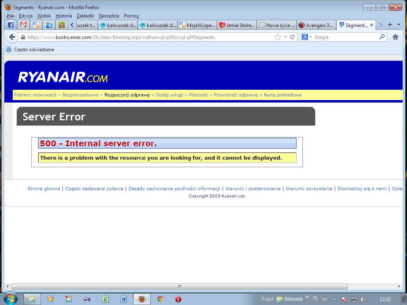Open a new tab with the plus icon
The width and height of the screenshot is (407, 305).
tap(390, 25)
